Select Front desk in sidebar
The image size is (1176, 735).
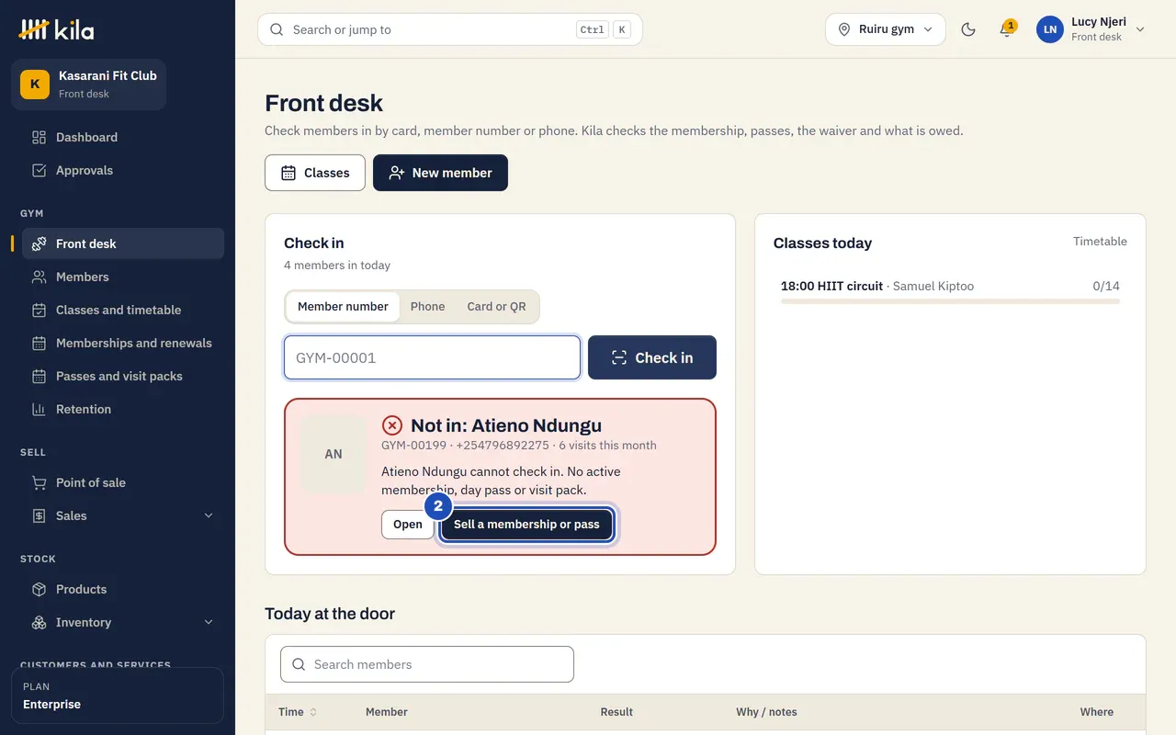click(x=123, y=243)
